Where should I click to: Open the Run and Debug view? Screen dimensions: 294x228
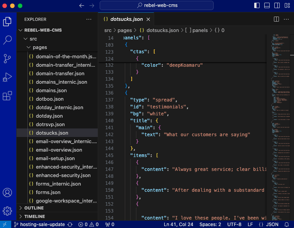point(7,77)
